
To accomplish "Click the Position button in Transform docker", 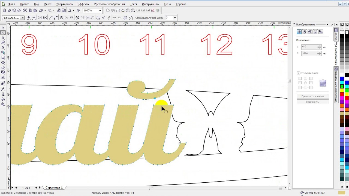I will pyautogui.click(x=299, y=32).
